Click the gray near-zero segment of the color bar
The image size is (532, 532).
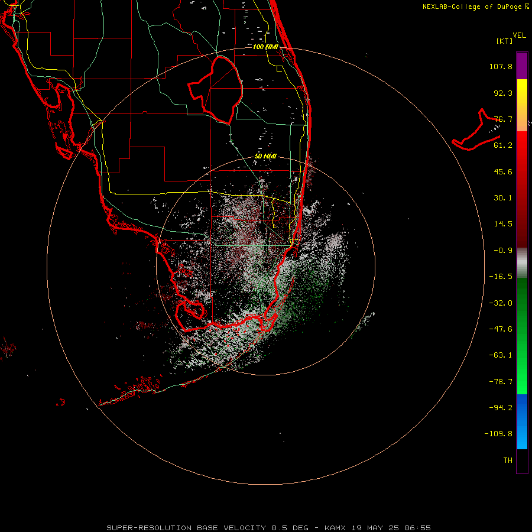(522, 263)
